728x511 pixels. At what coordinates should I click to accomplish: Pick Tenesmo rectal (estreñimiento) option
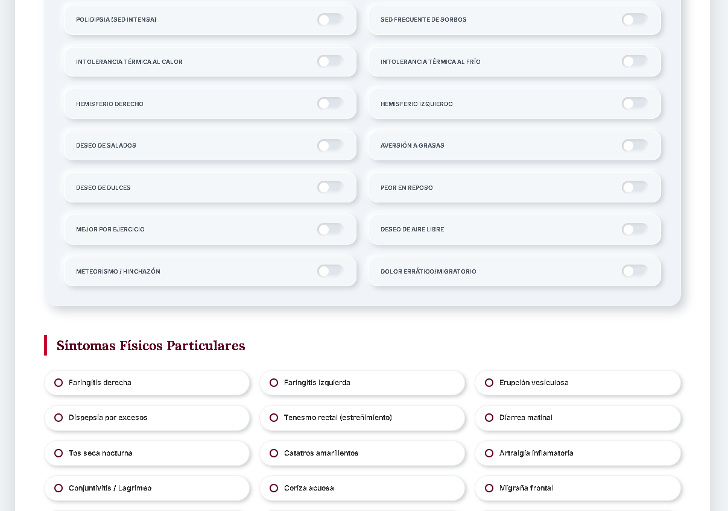(x=274, y=418)
